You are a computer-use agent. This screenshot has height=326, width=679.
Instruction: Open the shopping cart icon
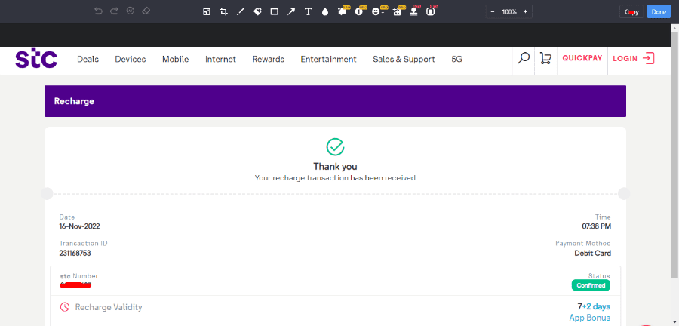pyautogui.click(x=545, y=59)
